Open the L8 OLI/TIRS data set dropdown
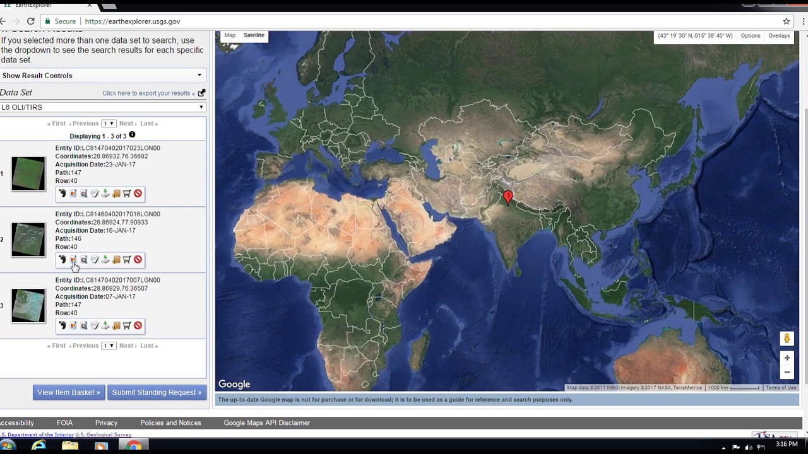Viewport: 808px width, 454px height. [x=103, y=107]
